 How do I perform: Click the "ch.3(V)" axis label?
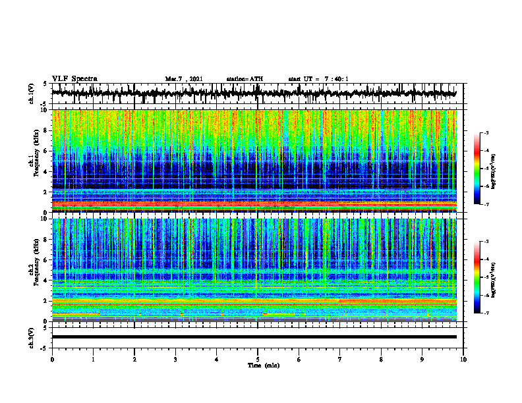(x=31, y=338)
